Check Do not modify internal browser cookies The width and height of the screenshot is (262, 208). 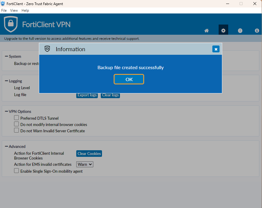[x=16, y=124]
